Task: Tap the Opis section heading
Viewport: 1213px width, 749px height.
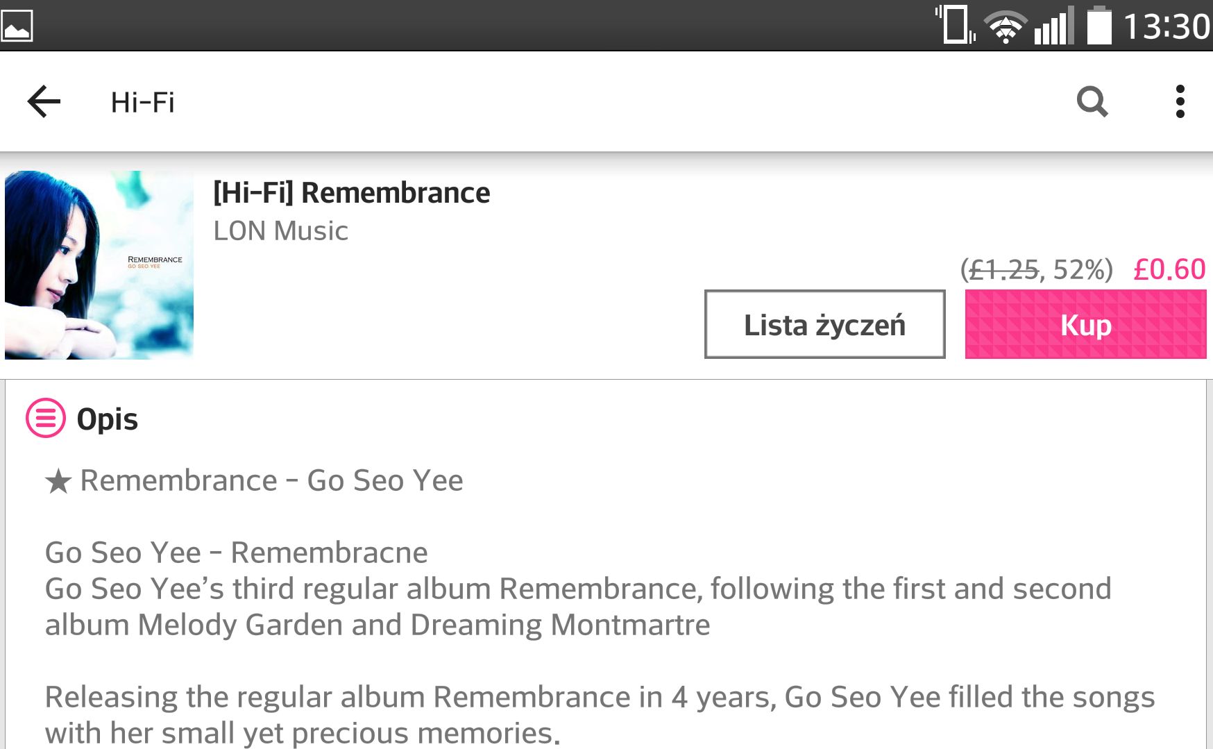Action: point(107,419)
